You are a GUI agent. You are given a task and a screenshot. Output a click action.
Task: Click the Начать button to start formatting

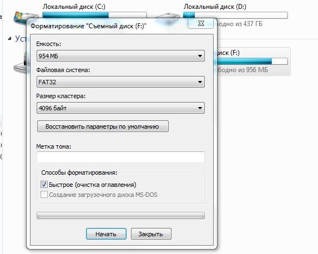106,234
